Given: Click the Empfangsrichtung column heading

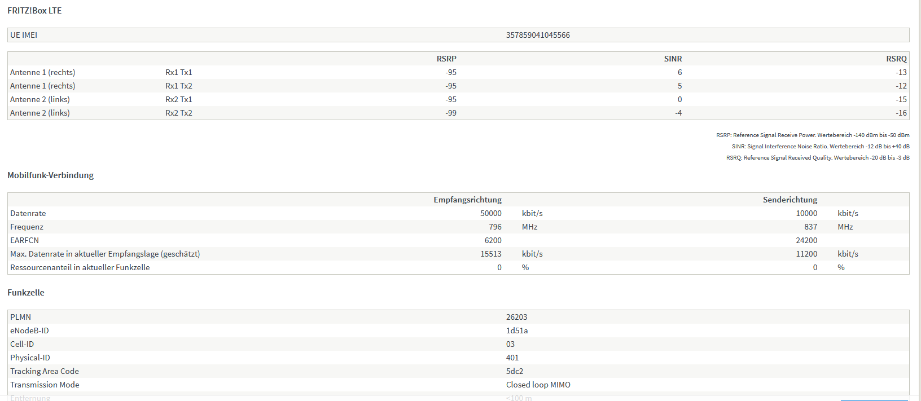Looking at the screenshot, I should [467, 200].
